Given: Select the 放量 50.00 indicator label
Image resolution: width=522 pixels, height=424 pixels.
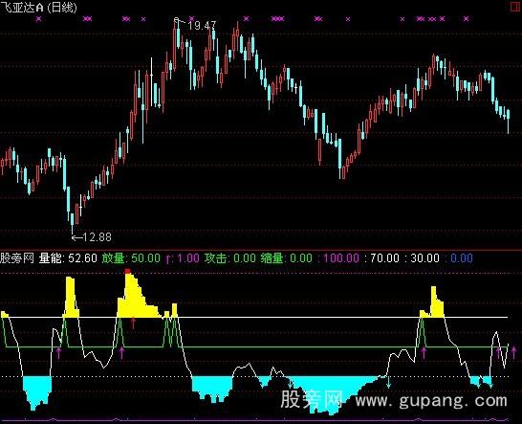Looking at the screenshot, I should (x=131, y=258).
